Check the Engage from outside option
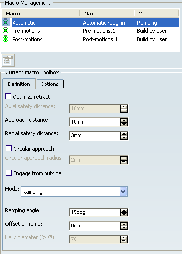The height and width of the screenshot is (254, 182). (x=9, y=173)
